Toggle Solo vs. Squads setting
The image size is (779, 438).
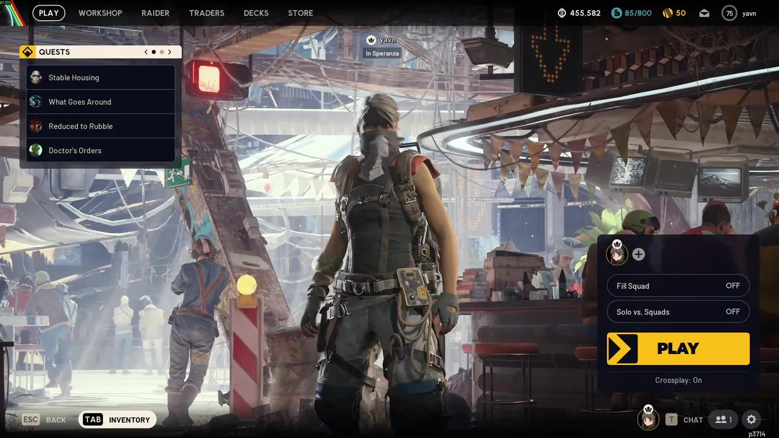coord(678,312)
